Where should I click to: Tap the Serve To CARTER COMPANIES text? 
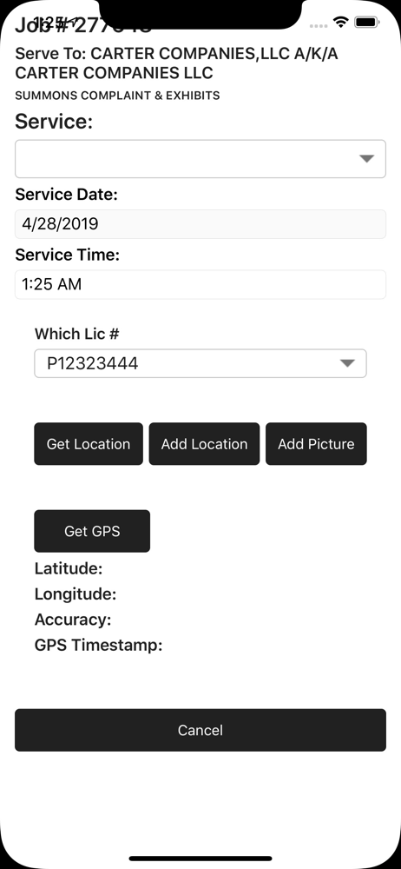(x=176, y=63)
